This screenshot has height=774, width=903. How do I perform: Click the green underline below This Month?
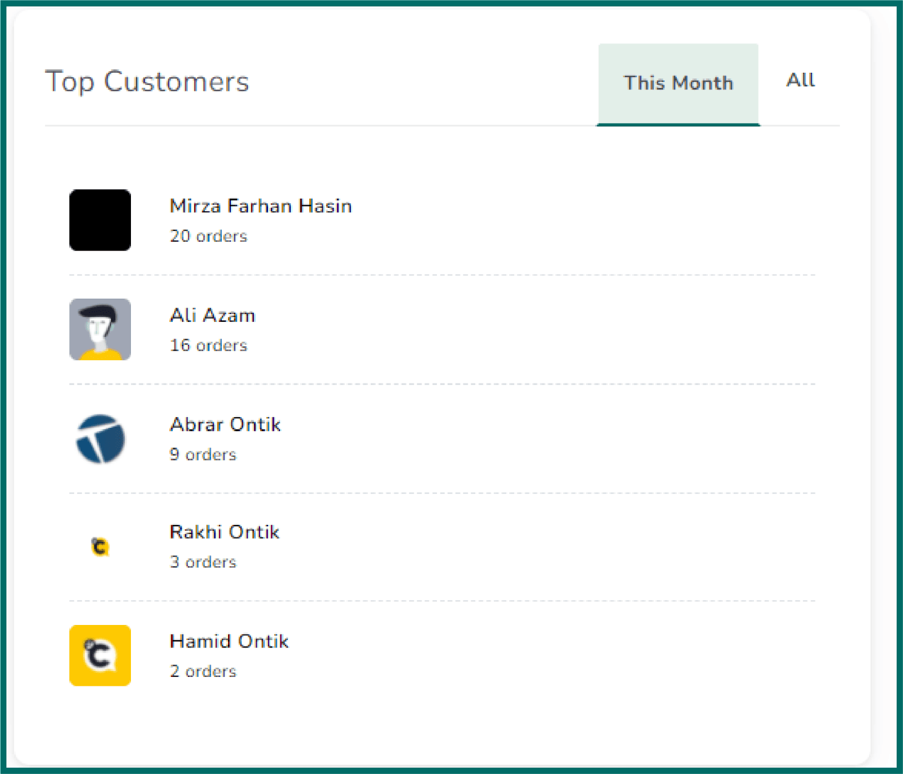[x=678, y=124]
